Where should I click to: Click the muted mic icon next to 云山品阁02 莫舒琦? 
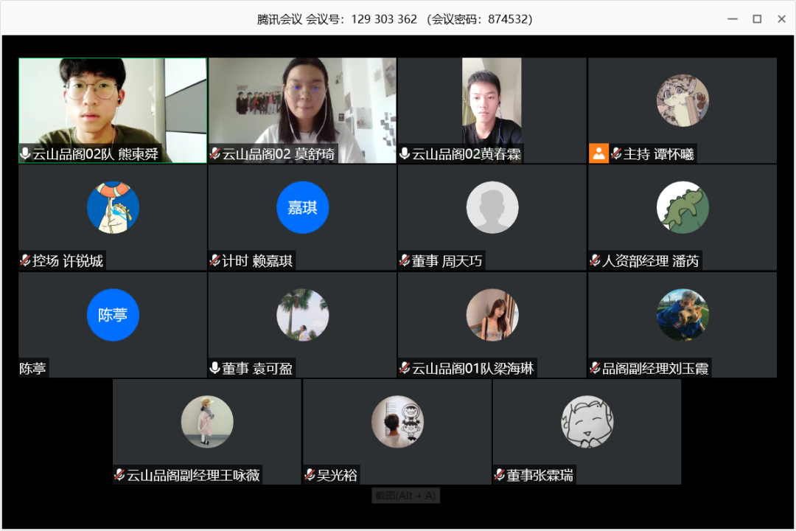click(x=215, y=154)
